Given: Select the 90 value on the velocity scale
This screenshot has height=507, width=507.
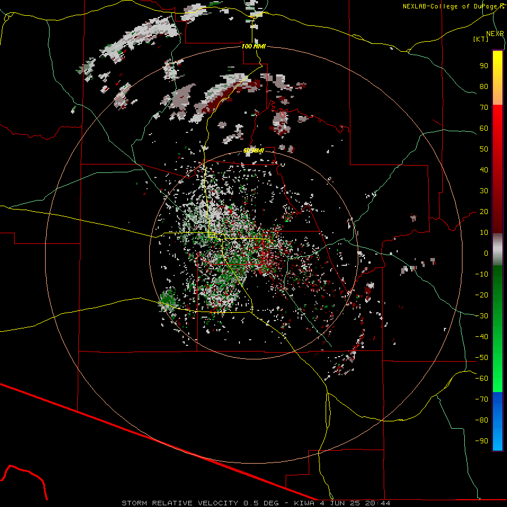Looking at the screenshot, I should point(484,66).
